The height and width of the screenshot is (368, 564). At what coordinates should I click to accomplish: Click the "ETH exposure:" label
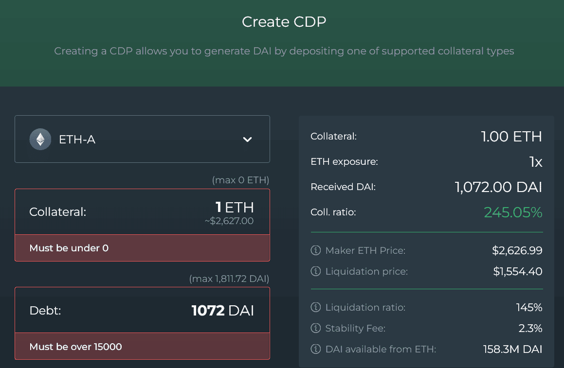pyautogui.click(x=344, y=162)
